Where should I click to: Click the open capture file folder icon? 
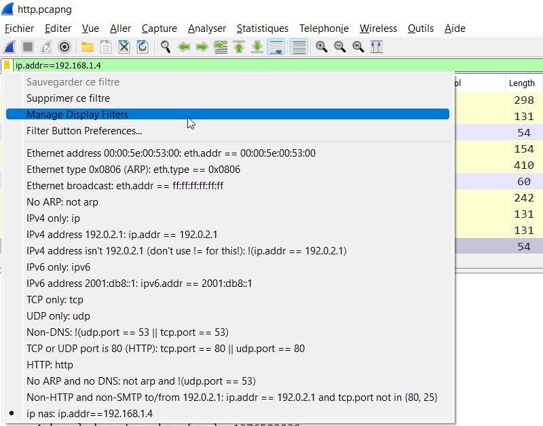[x=88, y=47]
